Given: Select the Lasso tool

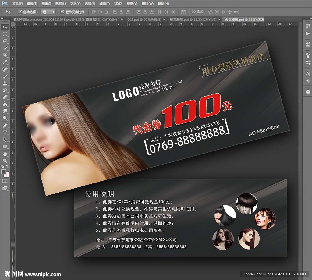Looking at the screenshot, I should pyautogui.click(x=5, y=41).
